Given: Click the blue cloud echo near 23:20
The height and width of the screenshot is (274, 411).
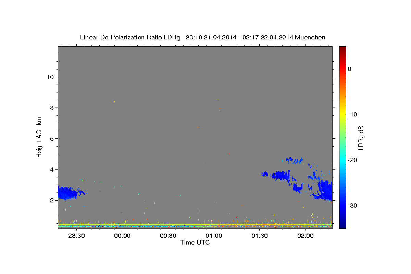Looking at the screenshot, I should [x=67, y=193].
